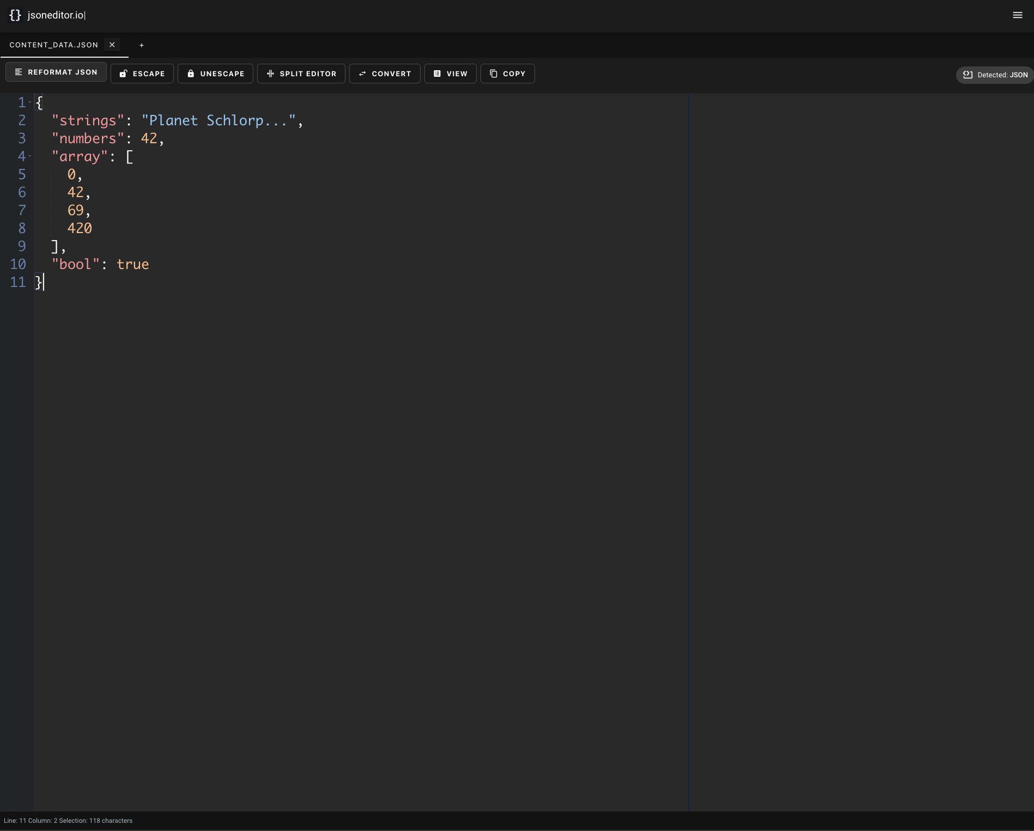The width and height of the screenshot is (1034, 831).
Task: Select the CONTENT_DATA.JSON tab
Action: [54, 45]
